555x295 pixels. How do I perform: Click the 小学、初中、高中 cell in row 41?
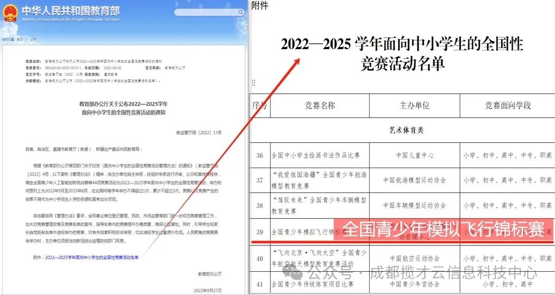tap(507, 284)
